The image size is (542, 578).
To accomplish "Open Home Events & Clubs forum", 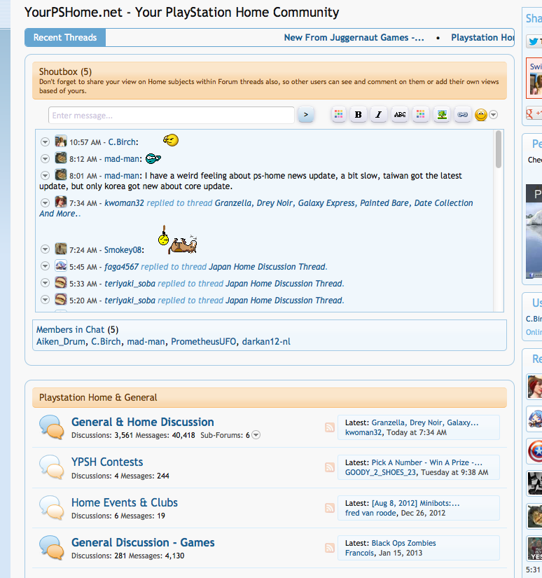I will pos(125,503).
